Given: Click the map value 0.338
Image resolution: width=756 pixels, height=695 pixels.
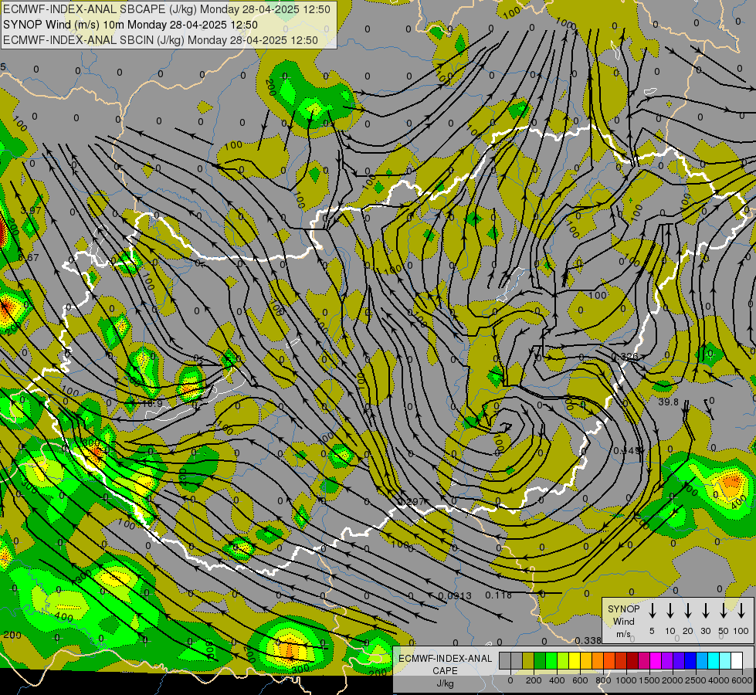Looking at the screenshot, I should click(x=588, y=640).
